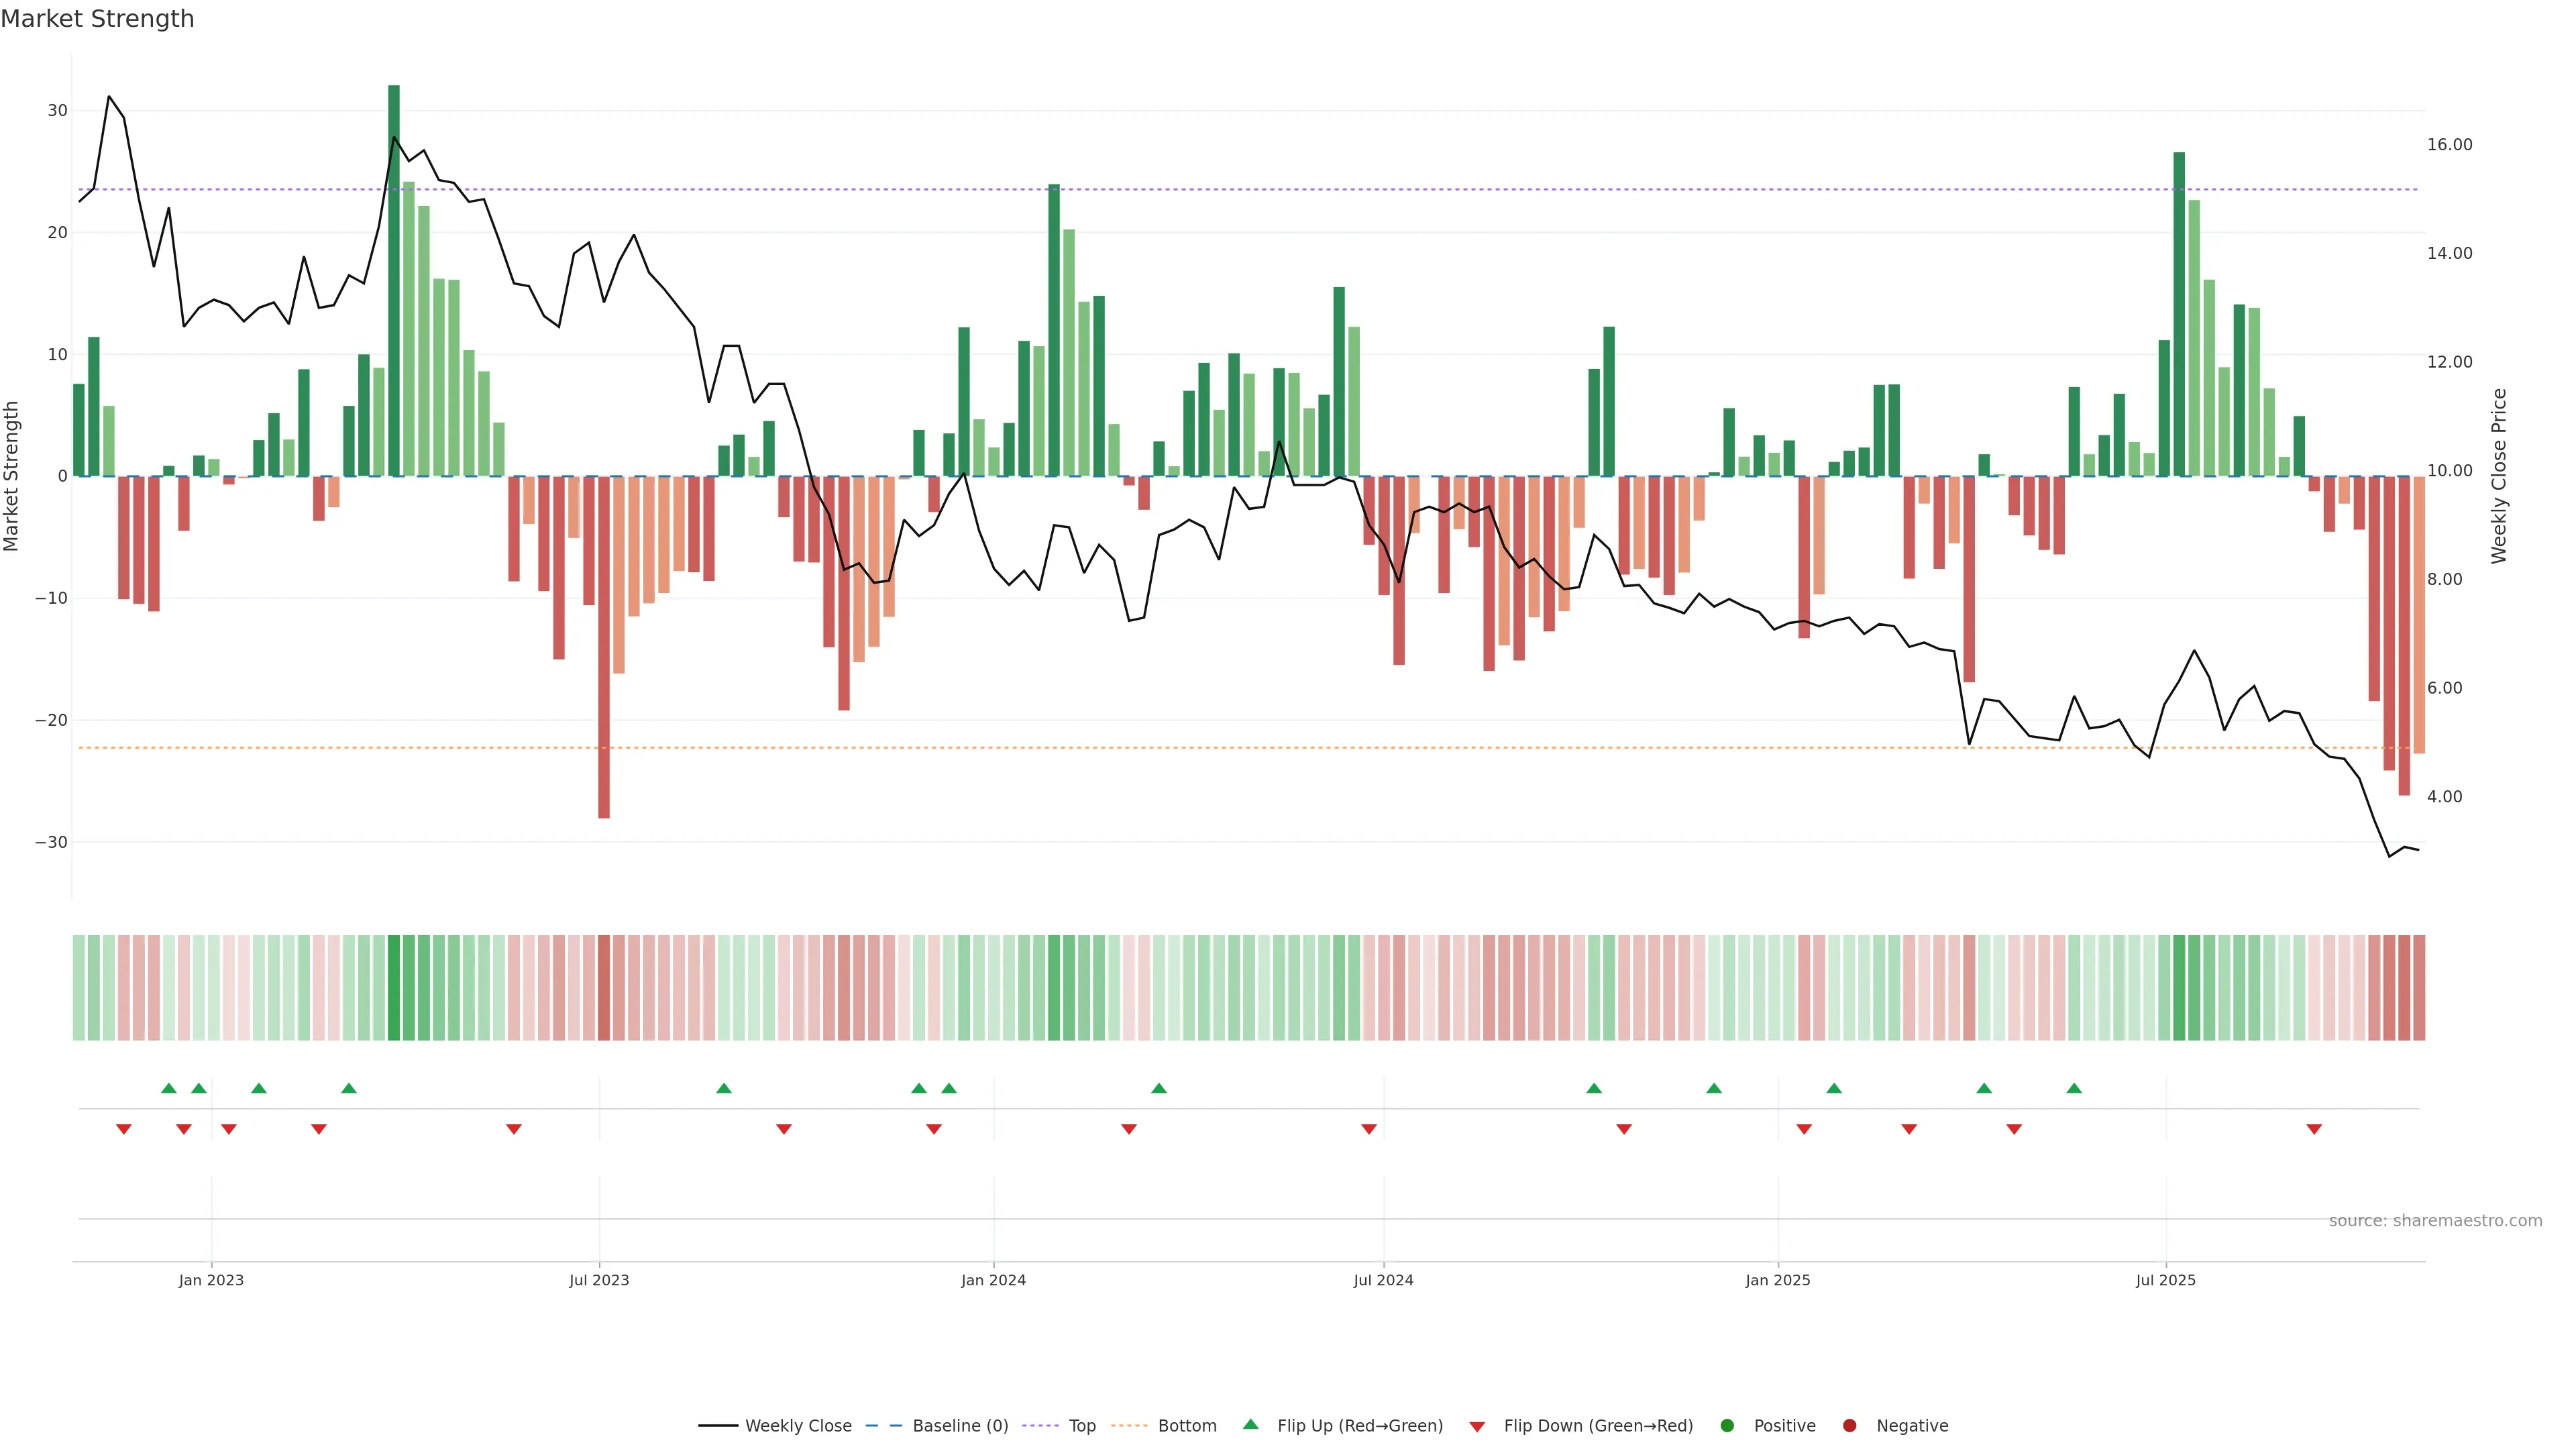This screenshot has width=2576, height=1449.
Task: Click the Market Strength chart title
Action: (97, 18)
